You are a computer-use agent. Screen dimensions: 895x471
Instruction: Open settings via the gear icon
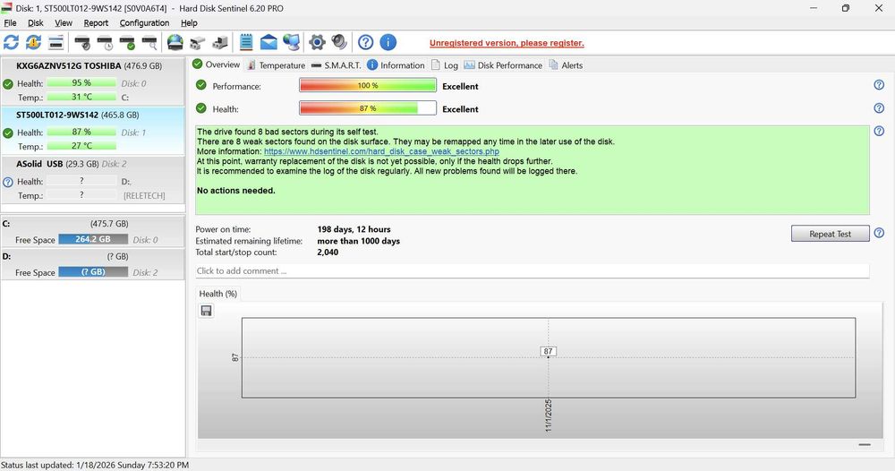point(318,42)
